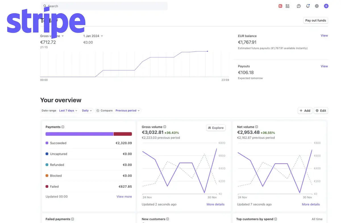Click the magnifier search icon
The width and height of the screenshot is (341, 223).
[45, 6]
